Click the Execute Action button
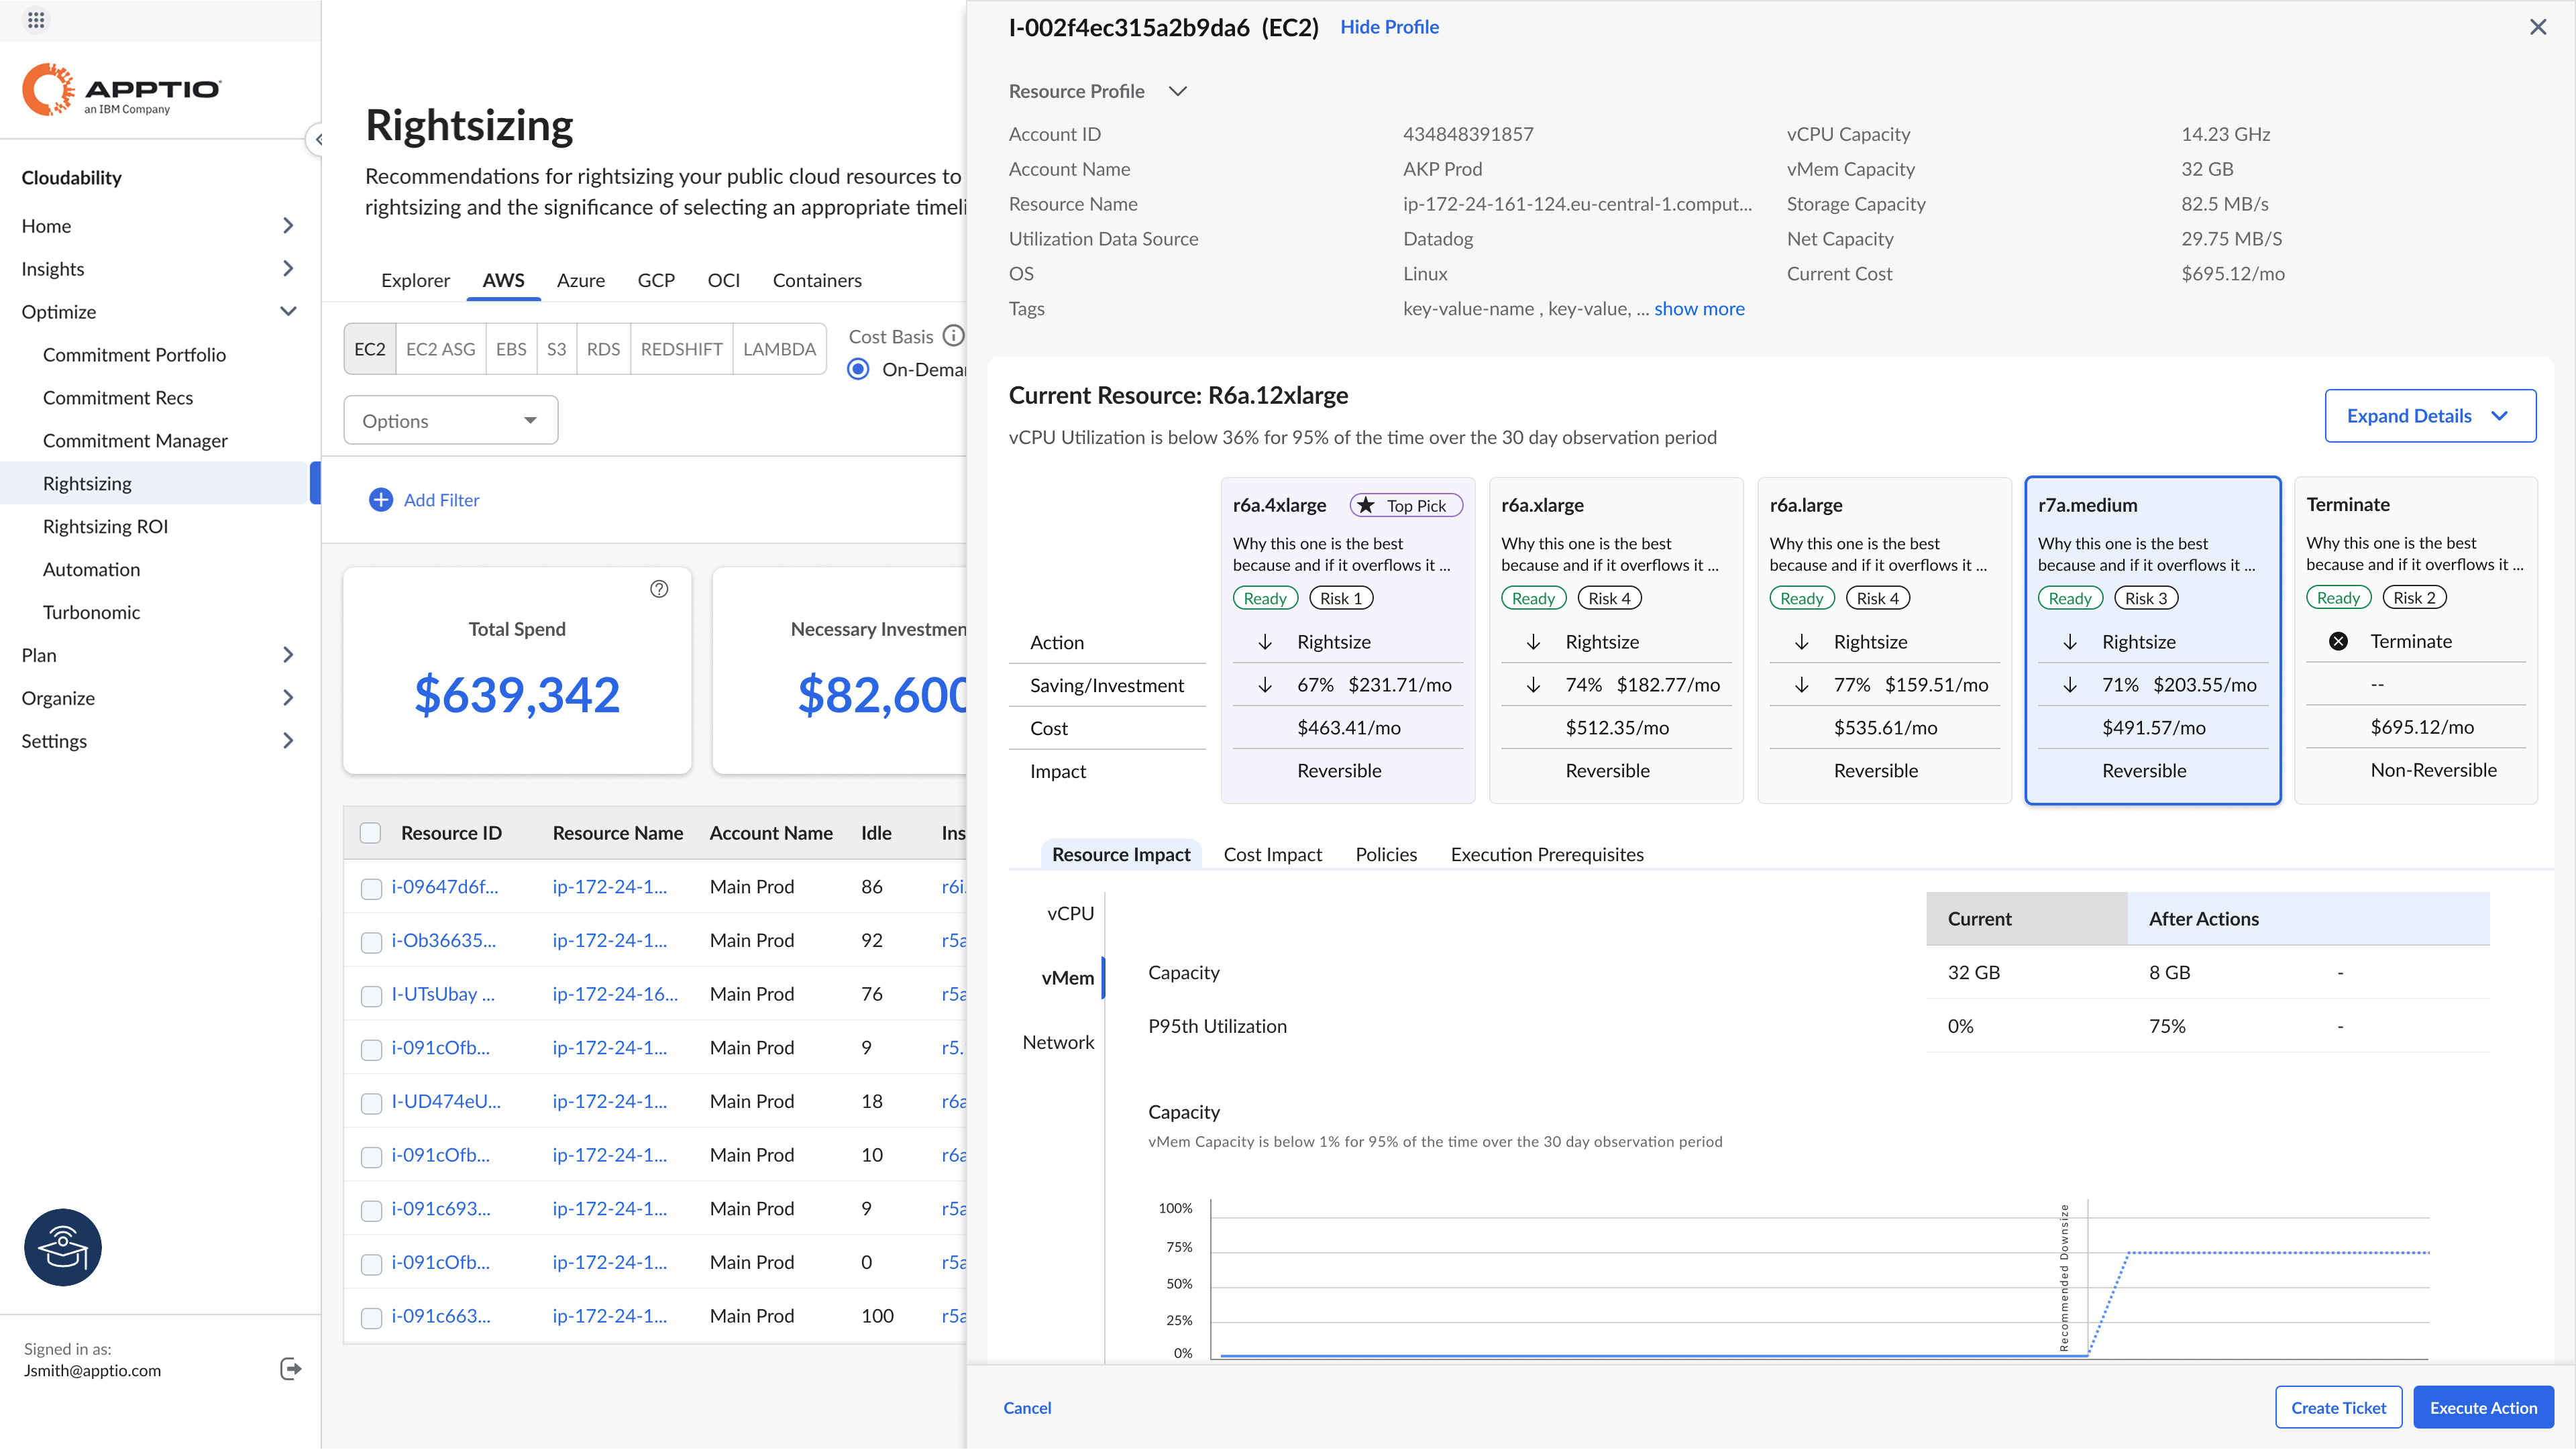This screenshot has width=2576, height=1450. [2483, 1407]
